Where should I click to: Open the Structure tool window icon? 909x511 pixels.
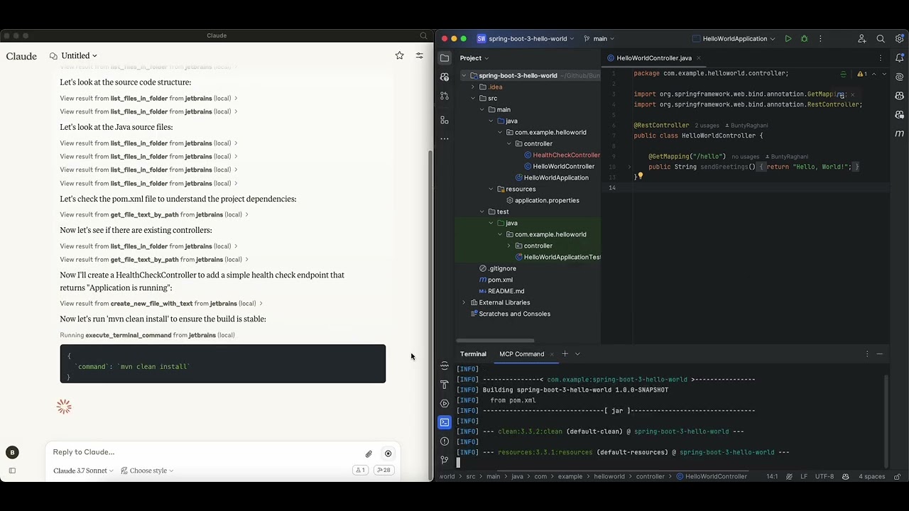(x=445, y=120)
